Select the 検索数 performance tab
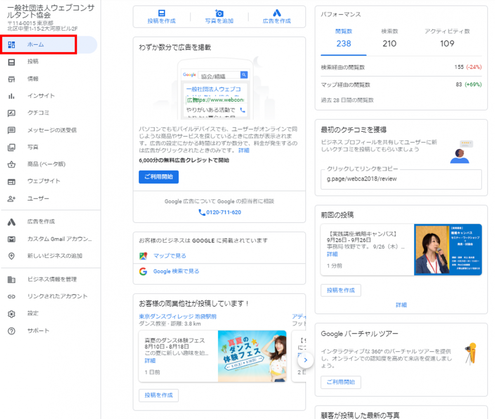Viewport: 495px width, 419px height. [x=389, y=38]
